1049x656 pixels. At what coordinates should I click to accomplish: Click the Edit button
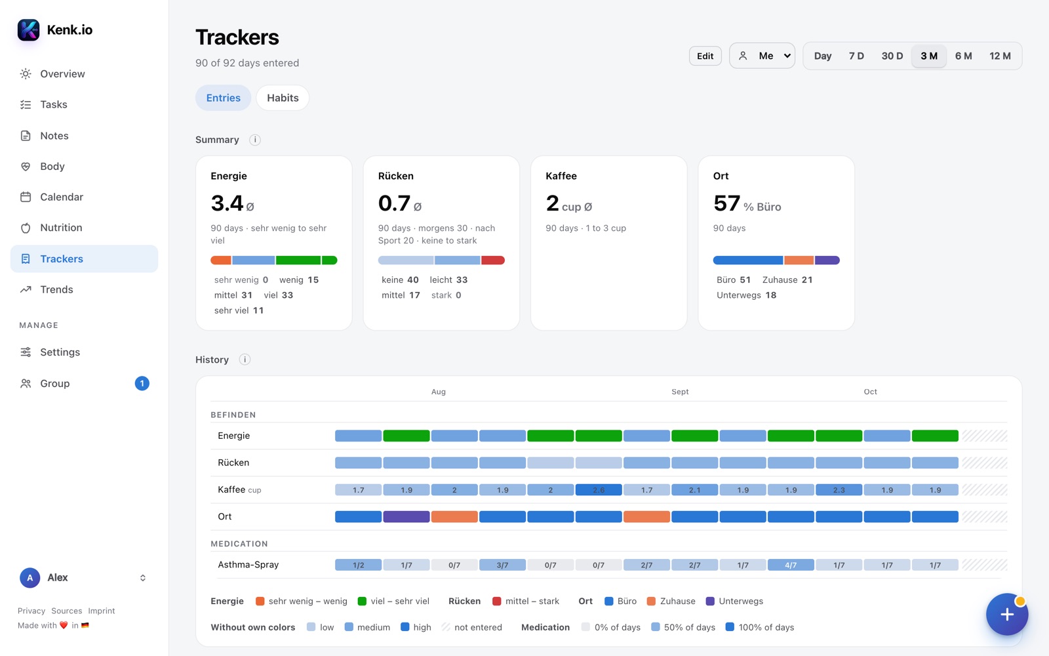click(705, 56)
